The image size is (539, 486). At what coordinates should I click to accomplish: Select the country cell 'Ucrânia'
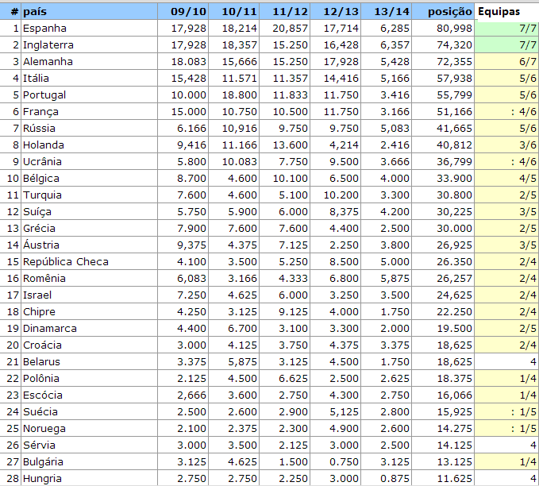pos(89,162)
